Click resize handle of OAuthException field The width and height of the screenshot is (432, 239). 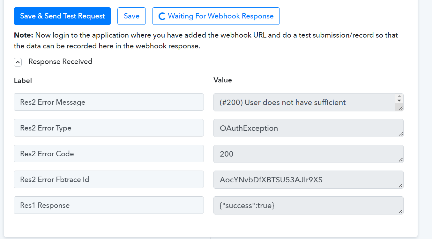[x=400, y=134]
